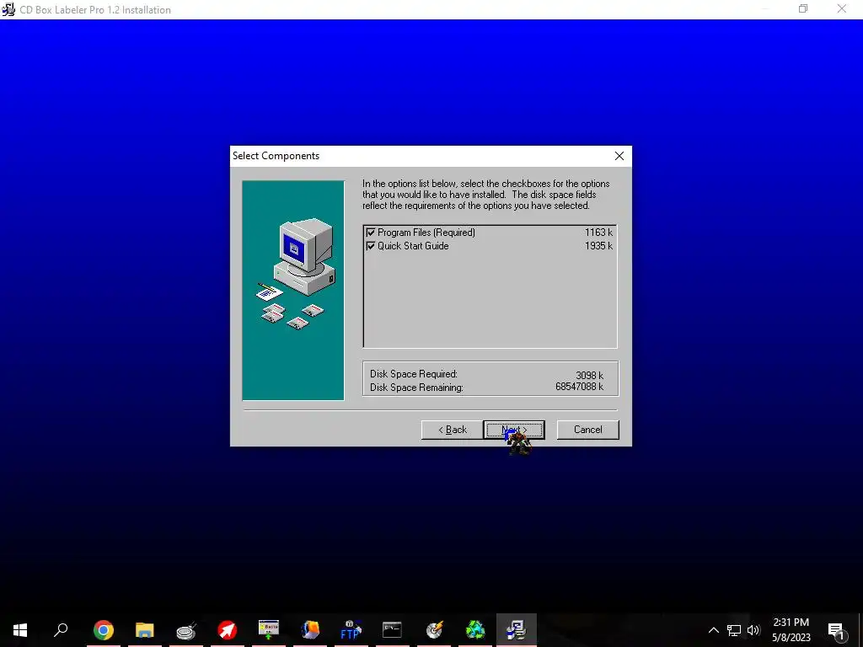Open the frying pan app in taskbar

click(x=186, y=630)
